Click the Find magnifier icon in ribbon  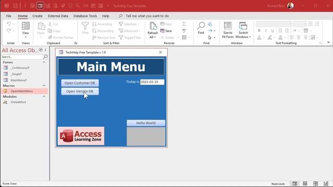201,26
